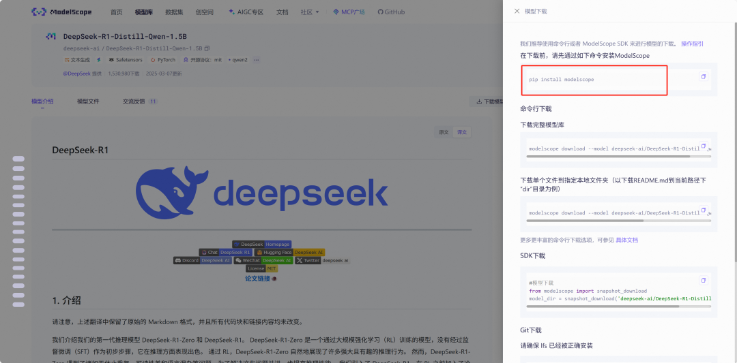Open 创空间 in the navigation

(x=205, y=12)
